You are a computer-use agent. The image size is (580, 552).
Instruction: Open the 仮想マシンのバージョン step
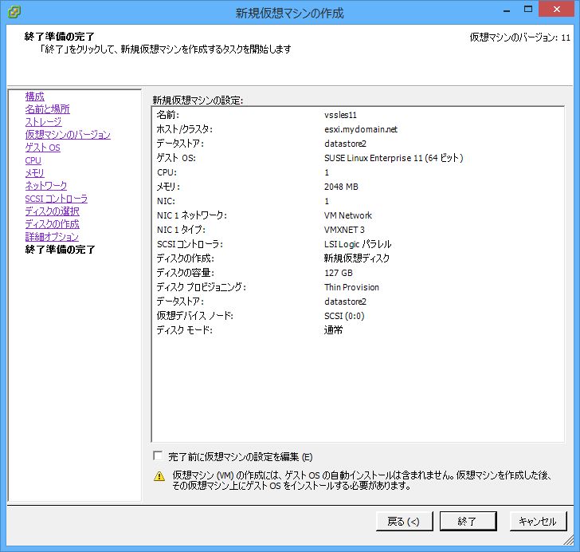click(x=68, y=135)
